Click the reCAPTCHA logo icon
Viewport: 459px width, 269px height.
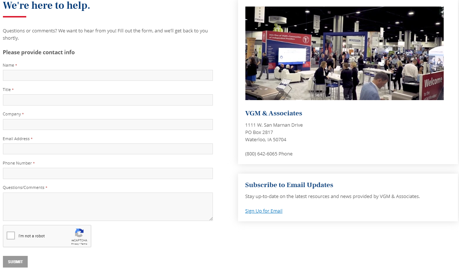coord(79,233)
